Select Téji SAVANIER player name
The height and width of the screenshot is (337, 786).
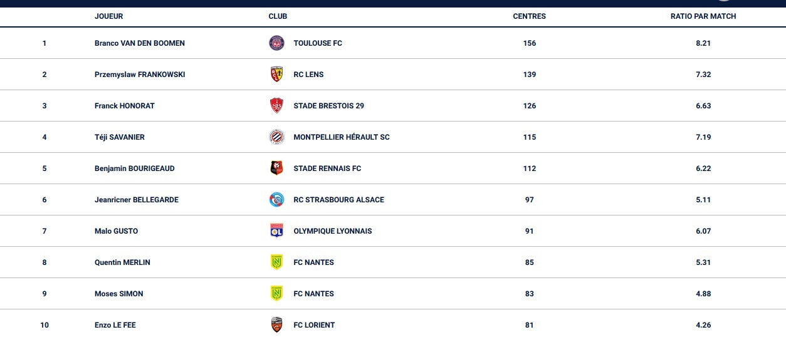[x=119, y=137]
